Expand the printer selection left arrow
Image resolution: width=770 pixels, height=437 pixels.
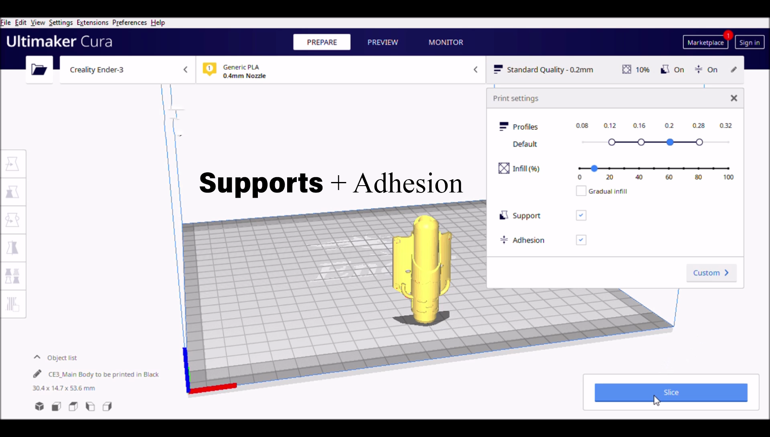[185, 69]
